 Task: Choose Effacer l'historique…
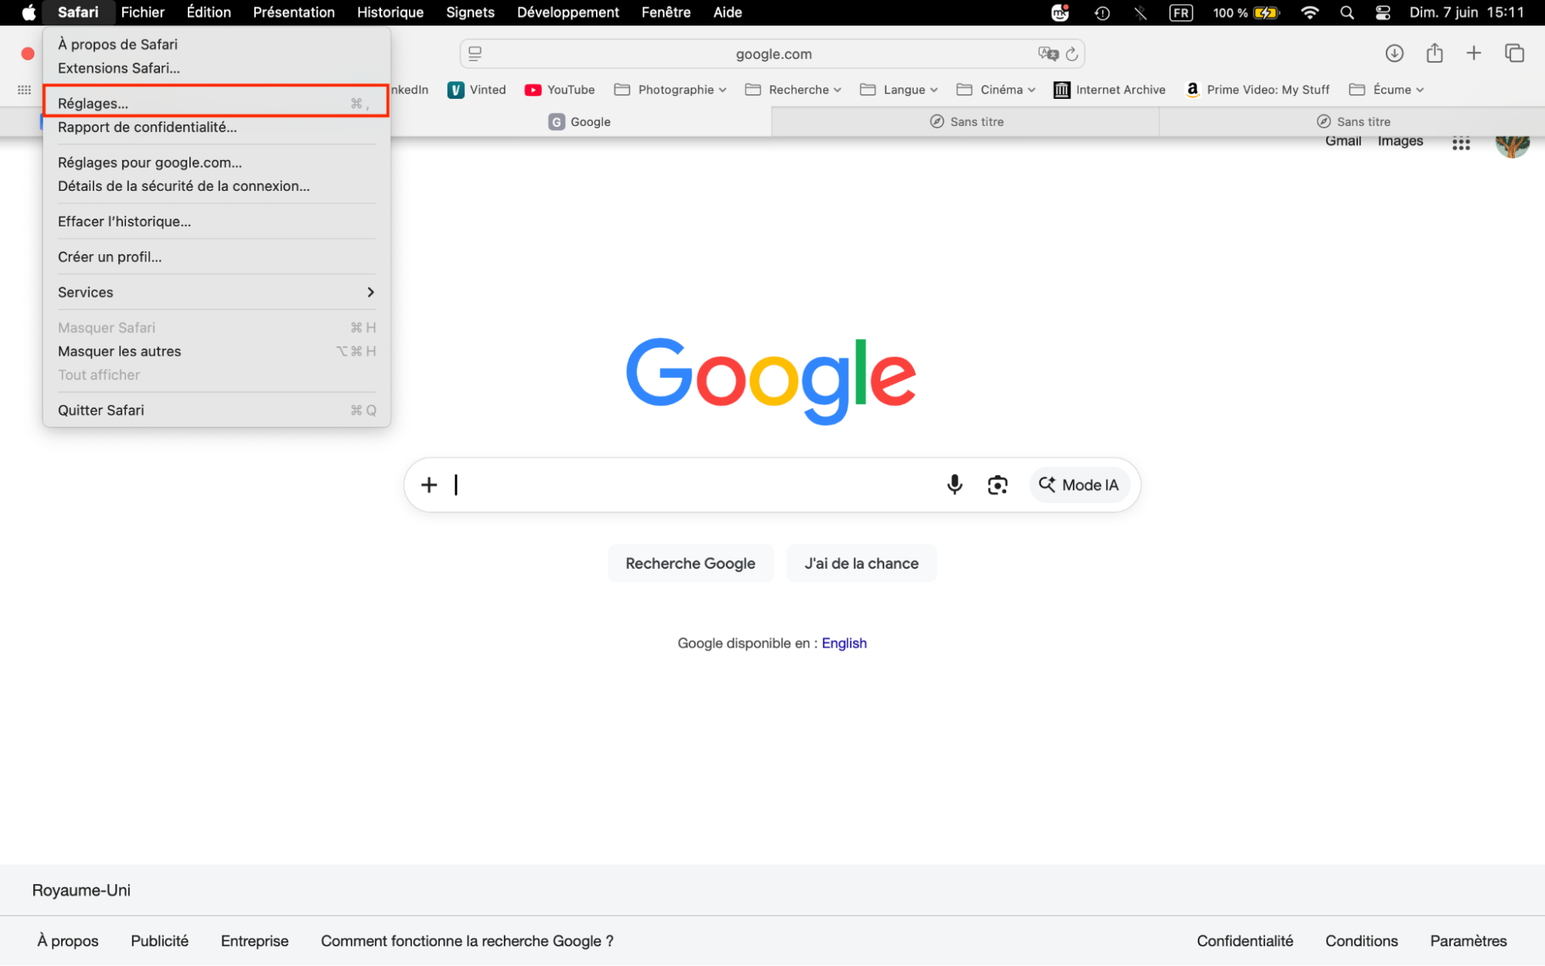coord(216,221)
